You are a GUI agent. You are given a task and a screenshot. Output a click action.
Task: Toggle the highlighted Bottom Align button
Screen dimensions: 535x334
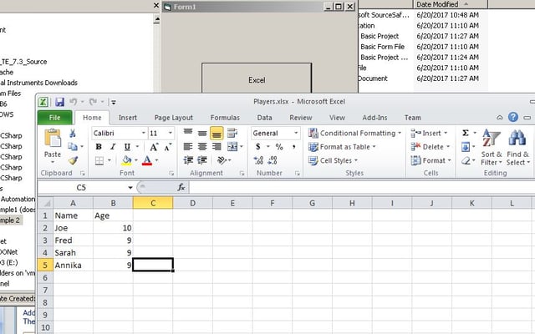[217, 134]
